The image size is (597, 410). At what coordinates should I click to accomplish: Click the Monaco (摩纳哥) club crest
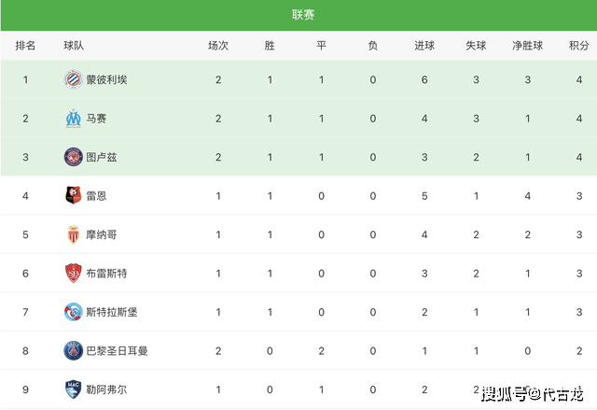[73, 234]
